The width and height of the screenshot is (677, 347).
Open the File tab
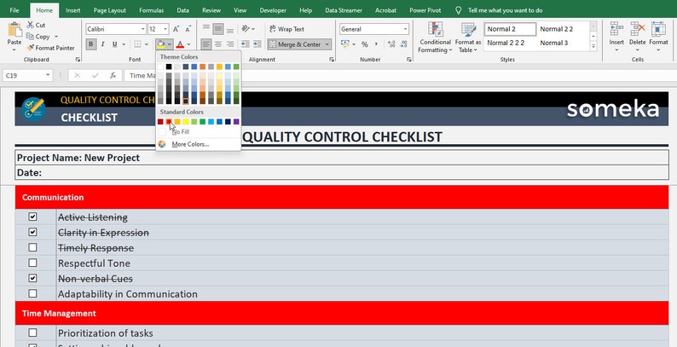point(14,10)
